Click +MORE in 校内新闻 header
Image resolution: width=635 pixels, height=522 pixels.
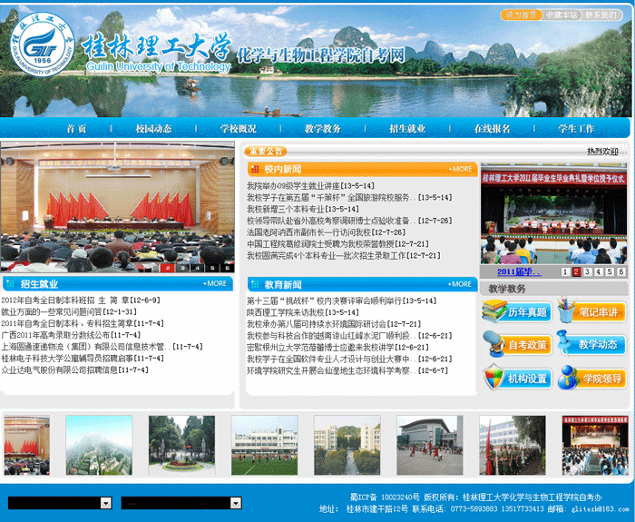[461, 169]
